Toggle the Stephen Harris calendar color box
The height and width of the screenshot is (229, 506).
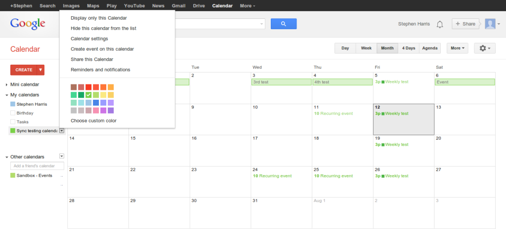(x=13, y=104)
